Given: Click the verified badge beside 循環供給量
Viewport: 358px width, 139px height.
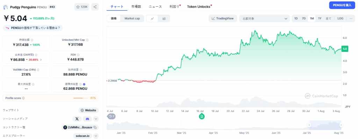Looking at the screenshot, I should 84,84.
